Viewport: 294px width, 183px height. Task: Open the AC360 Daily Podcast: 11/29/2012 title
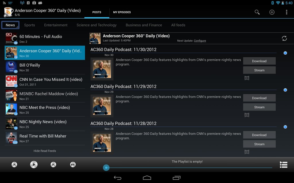[x=123, y=86]
